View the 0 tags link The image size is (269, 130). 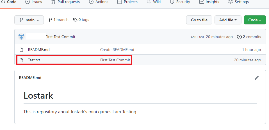[81, 20]
